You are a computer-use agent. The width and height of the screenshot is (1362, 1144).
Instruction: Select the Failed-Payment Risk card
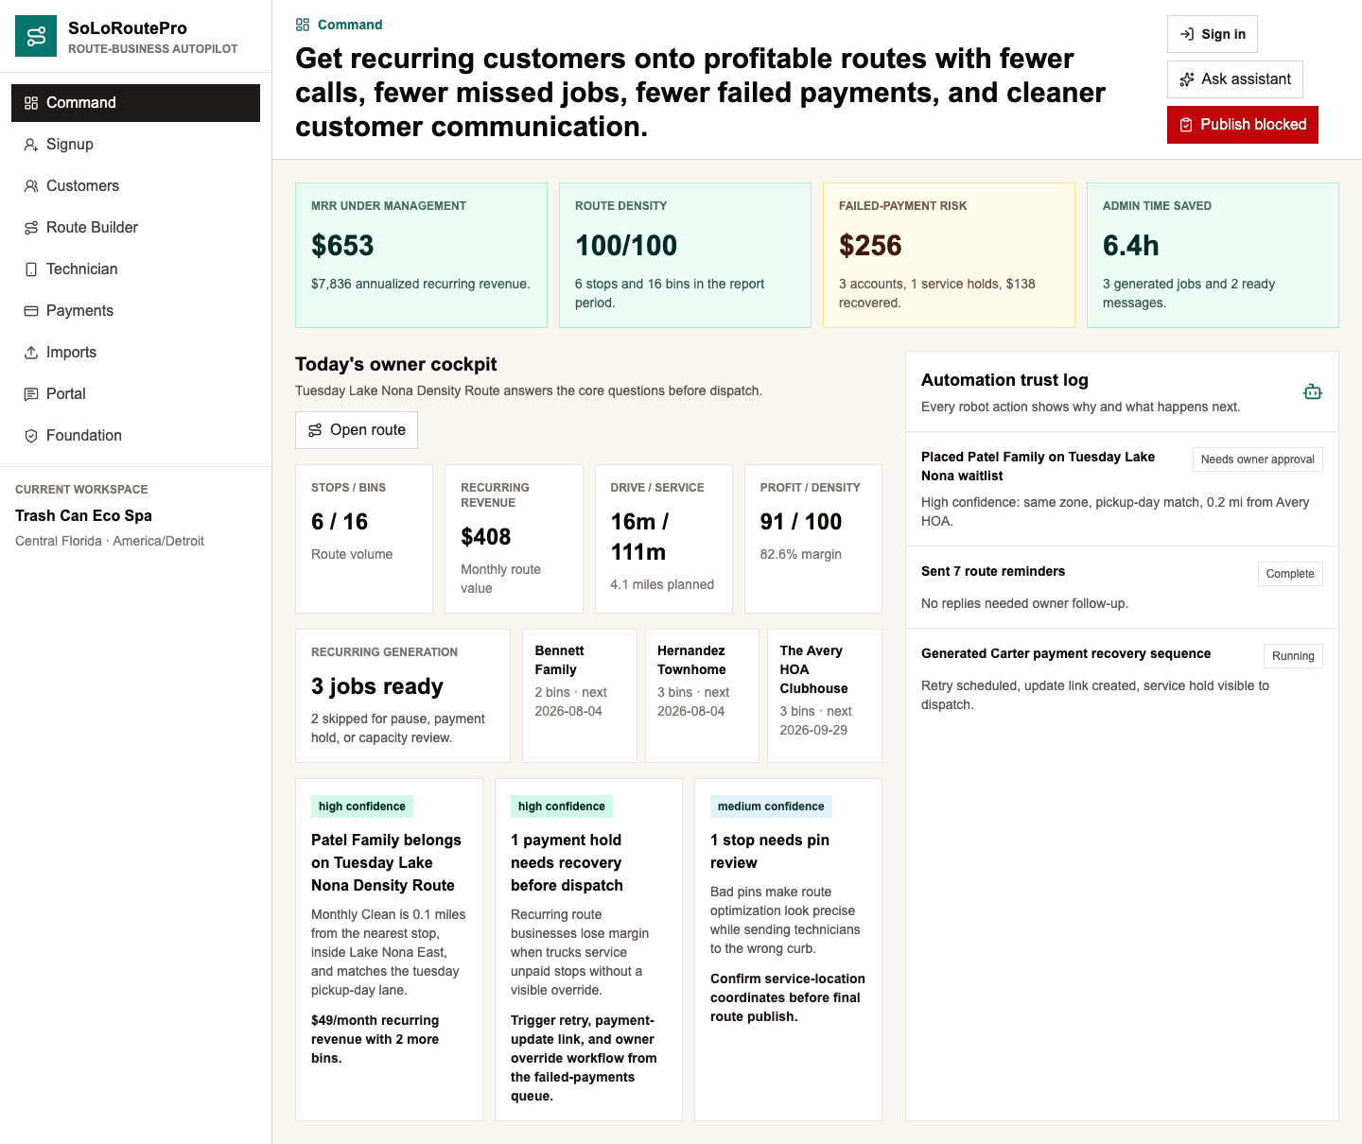(949, 255)
